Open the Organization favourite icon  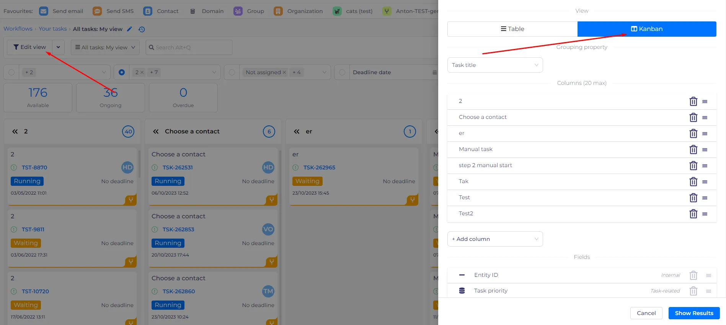pos(278,11)
